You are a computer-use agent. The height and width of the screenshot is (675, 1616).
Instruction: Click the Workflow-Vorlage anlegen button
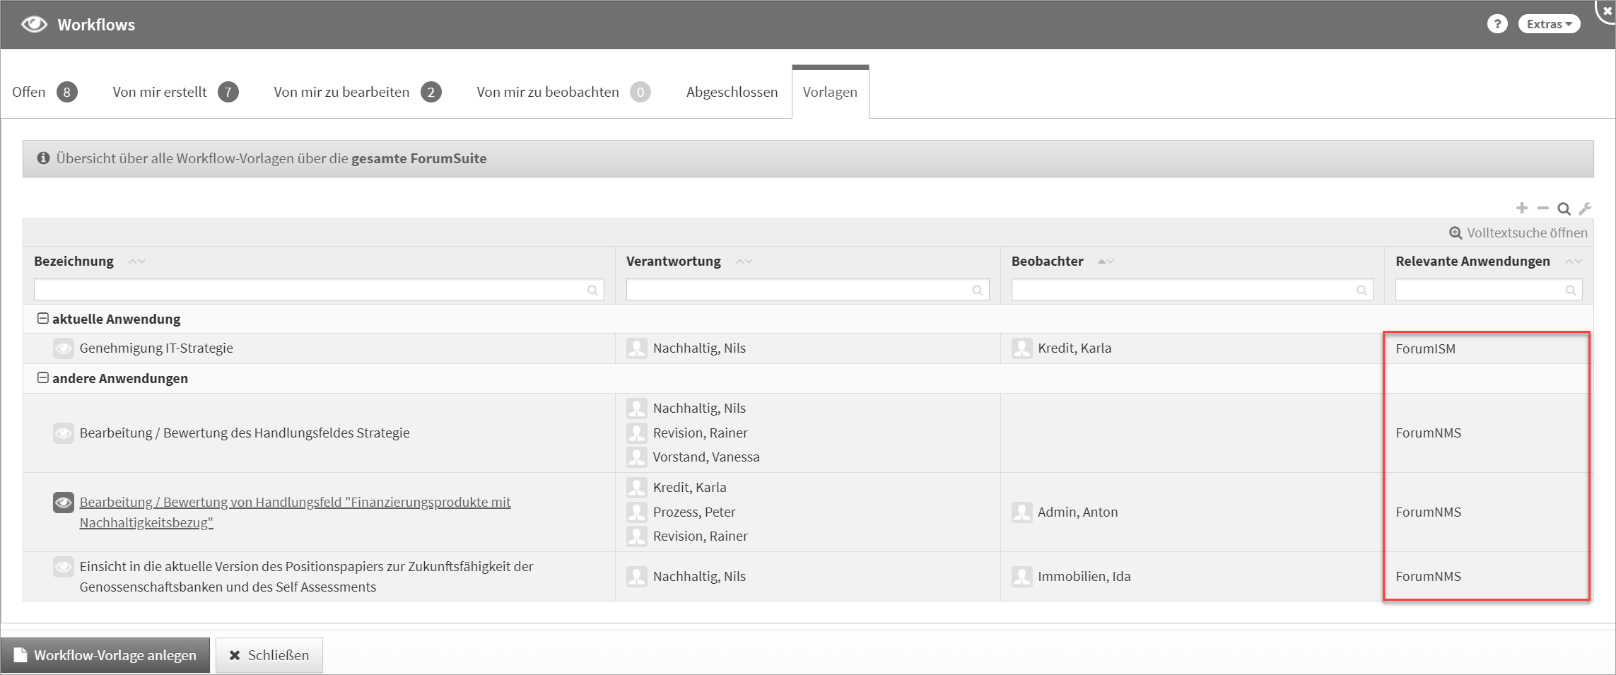(x=105, y=655)
